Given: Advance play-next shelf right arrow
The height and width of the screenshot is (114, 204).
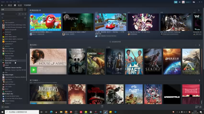Looking at the screenshot, I should (199, 80).
